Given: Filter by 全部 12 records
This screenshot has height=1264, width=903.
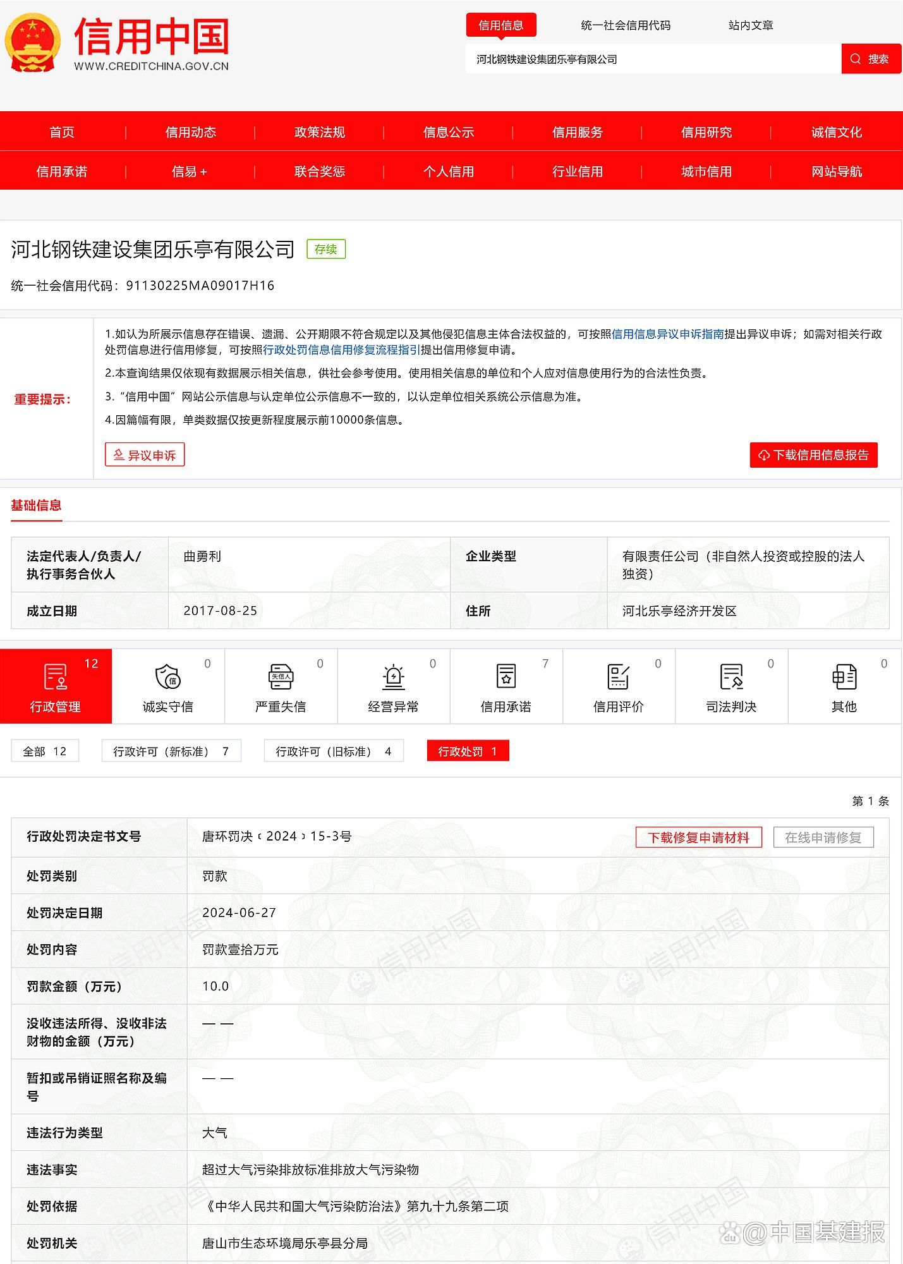Looking at the screenshot, I should pyautogui.click(x=45, y=751).
